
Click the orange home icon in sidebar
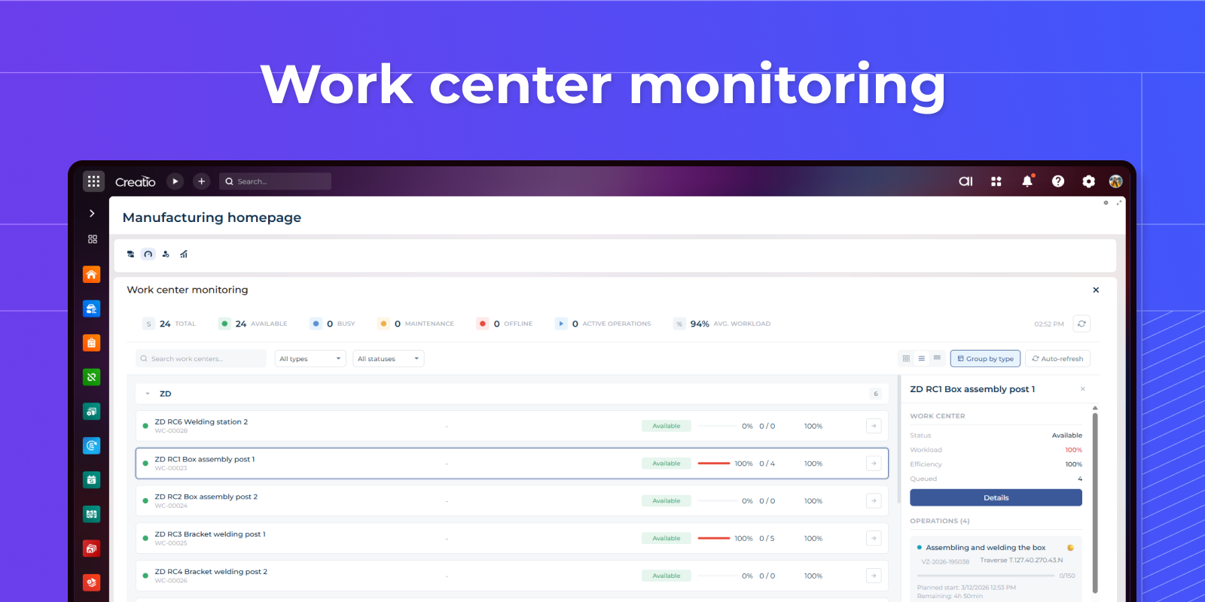tap(91, 275)
